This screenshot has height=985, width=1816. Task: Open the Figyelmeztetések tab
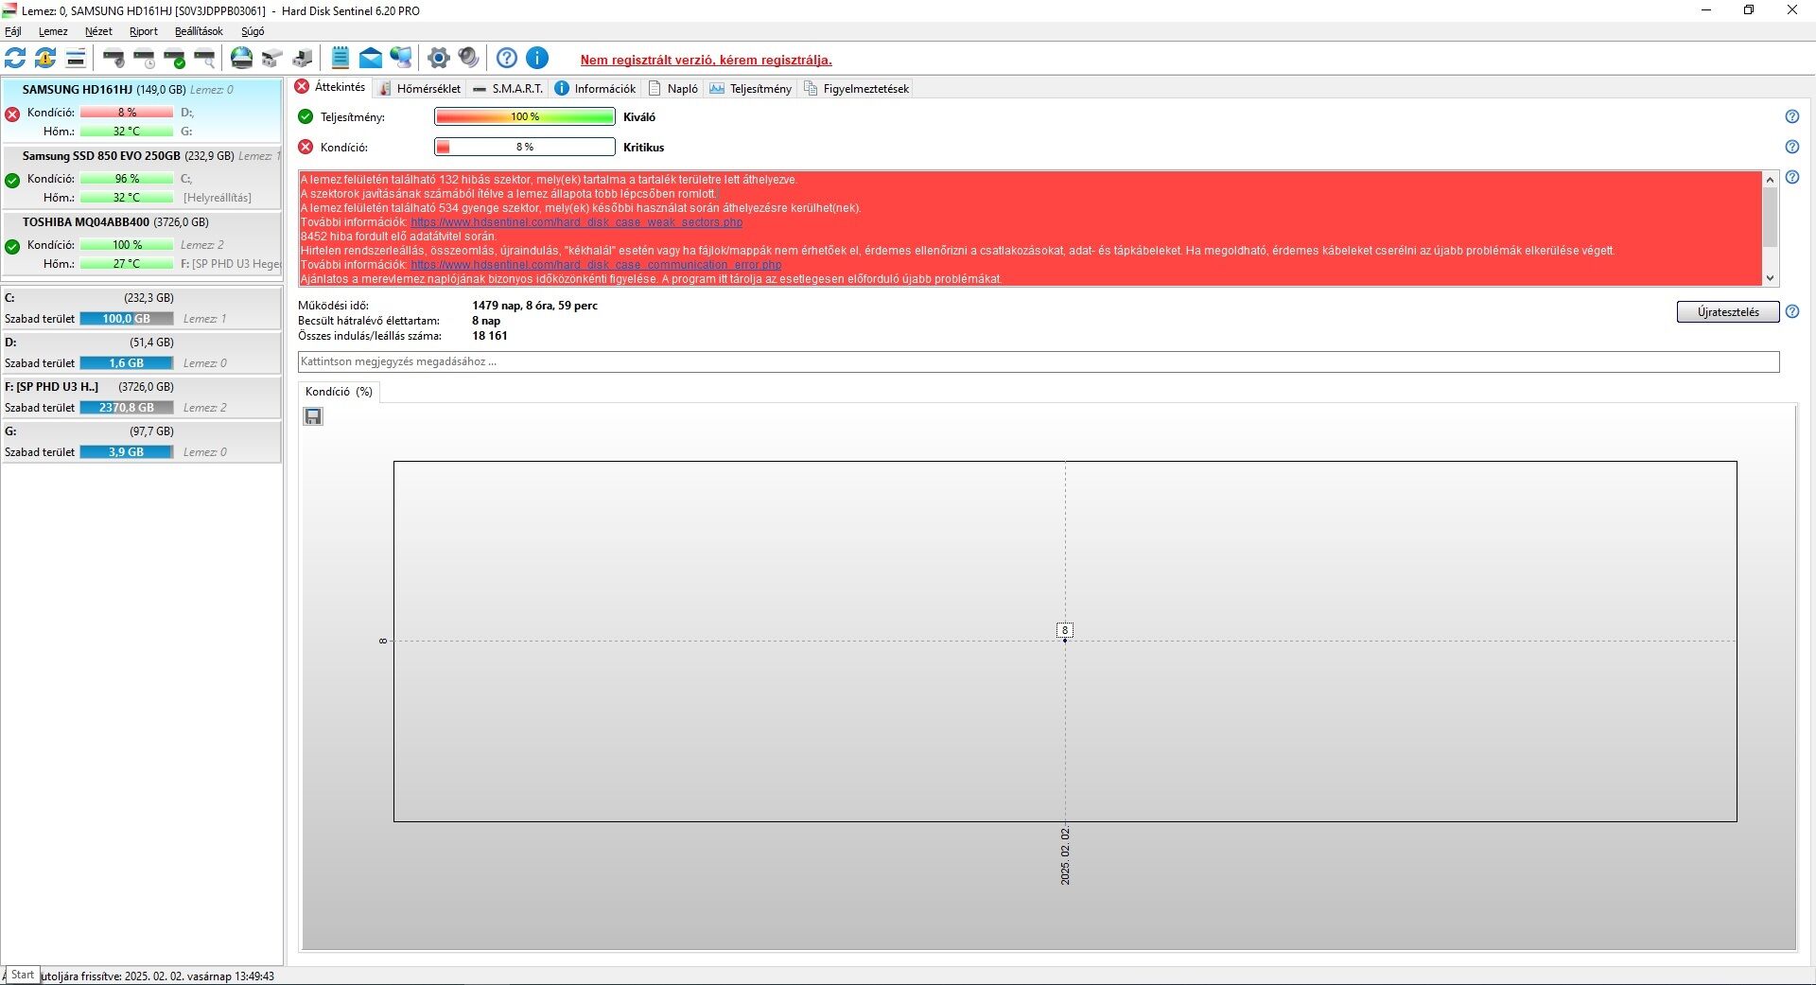click(857, 88)
